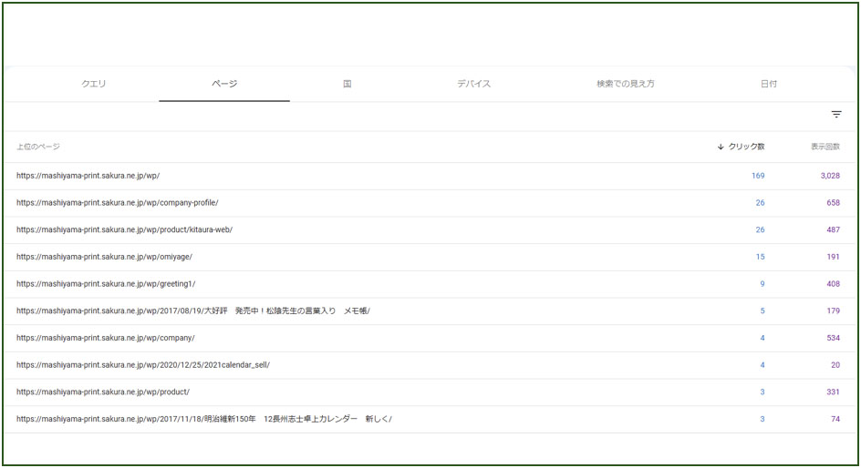861x468 pixels.
Task: Select the 2017/08/19 メモ帳 post URL
Action: pyautogui.click(x=192, y=311)
